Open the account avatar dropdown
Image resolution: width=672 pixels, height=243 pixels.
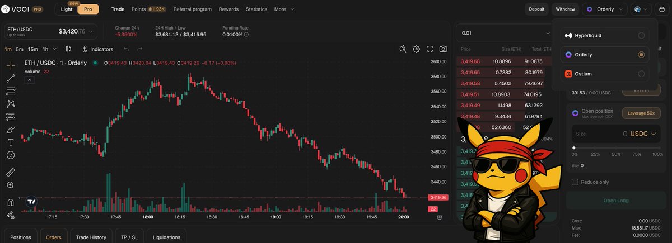[641, 9]
